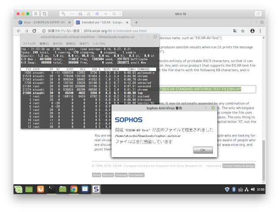Click the 21:53 clock

(x=260, y=189)
